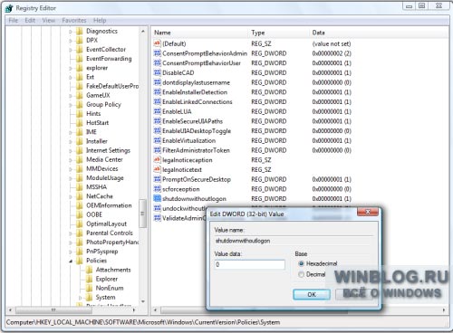This screenshot has height=333, width=453.
Task: Click the registry path in status bar
Action: click(143, 322)
